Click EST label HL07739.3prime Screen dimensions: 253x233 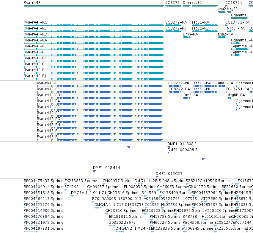coord(176,205)
